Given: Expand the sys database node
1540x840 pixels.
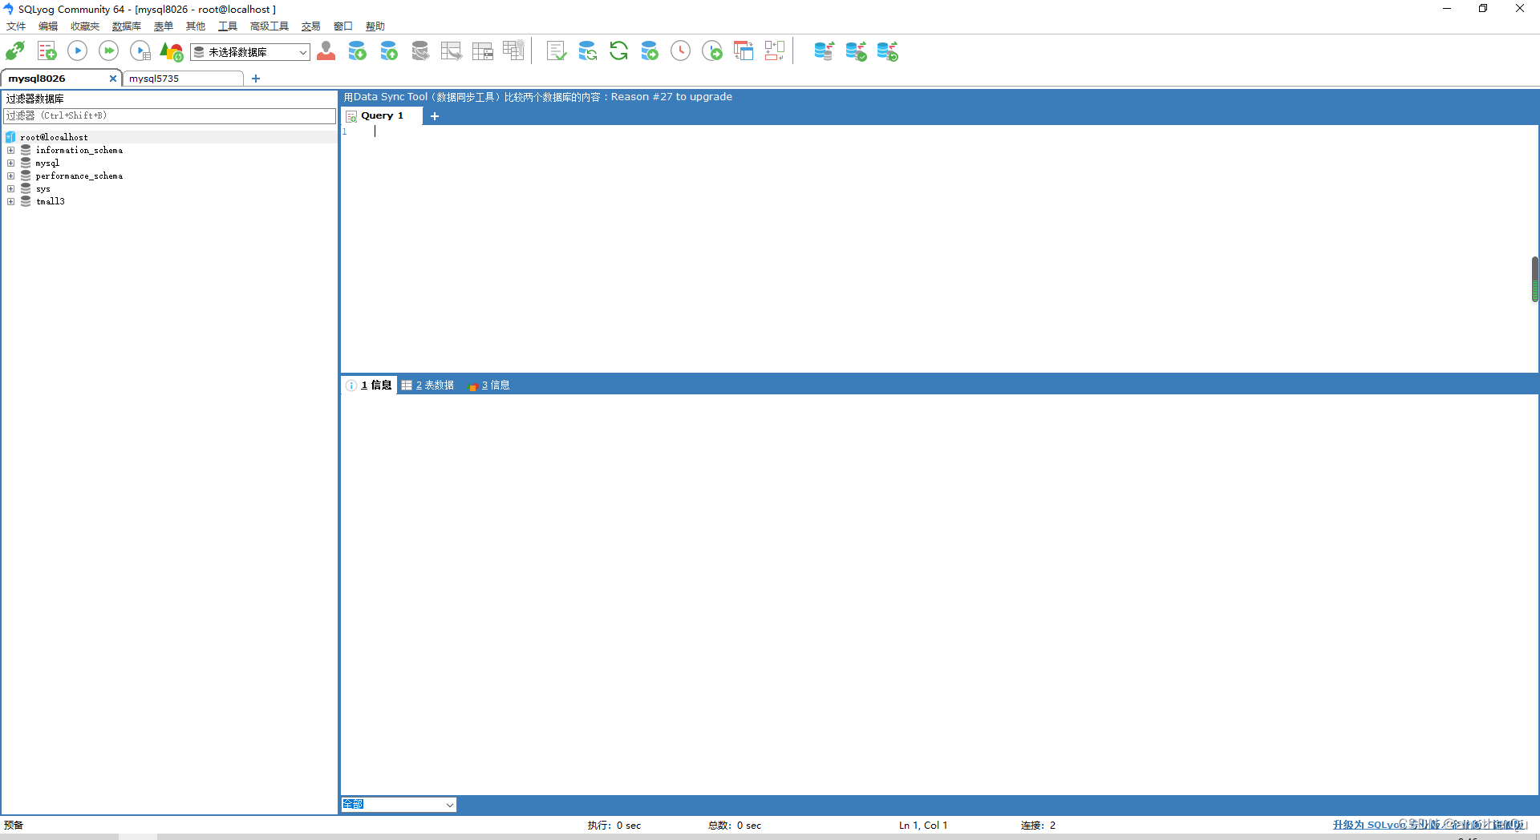Looking at the screenshot, I should pyautogui.click(x=10, y=189).
